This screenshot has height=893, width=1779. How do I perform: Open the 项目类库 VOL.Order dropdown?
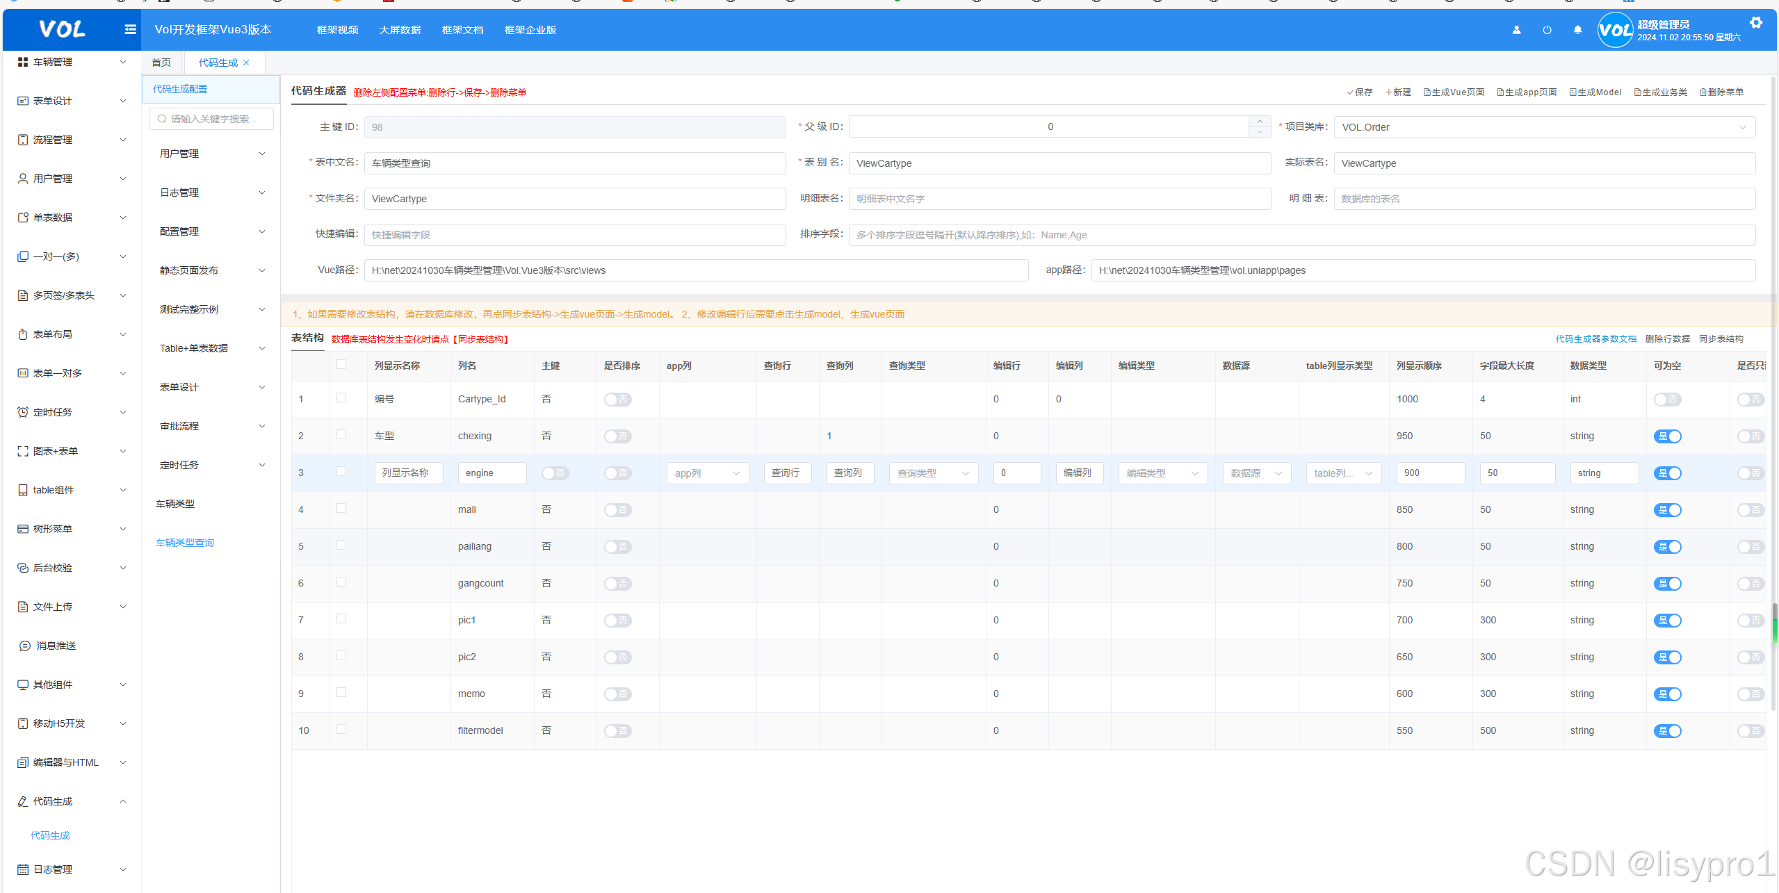point(1543,127)
